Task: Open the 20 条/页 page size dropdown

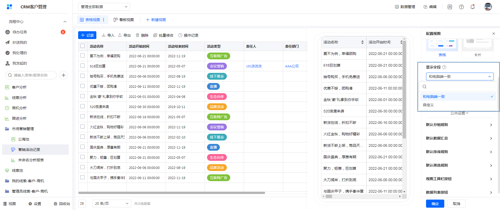Action: point(111,203)
